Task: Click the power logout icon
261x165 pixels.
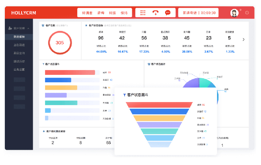Action: click(247, 13)
